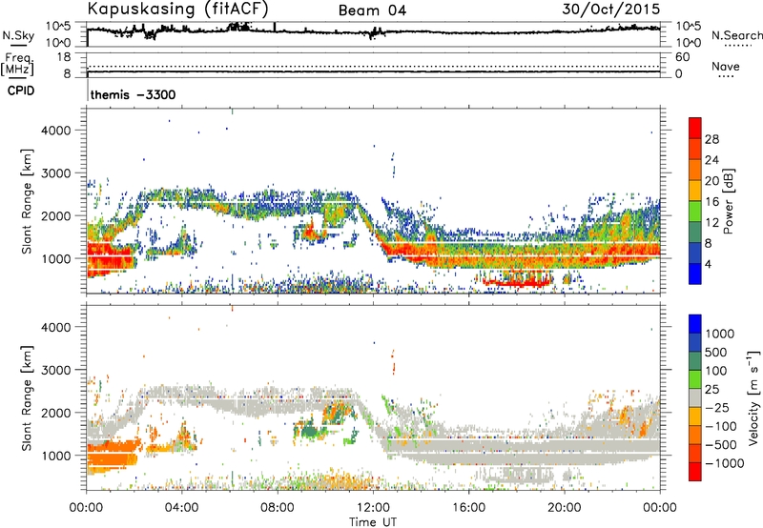This screenshot has height=528, width=763.
Task: Click the 'Time UT' axis title
Action: [x=373, y=522]
